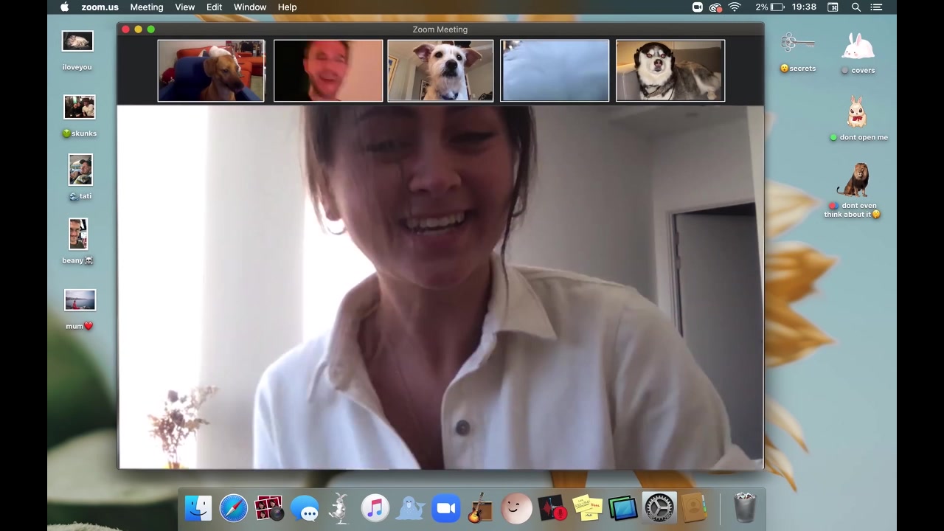The height and width of the screenshot is (531, 944).
Task: Click the 19:38 clock in menu bar
Action: [804, 7]
